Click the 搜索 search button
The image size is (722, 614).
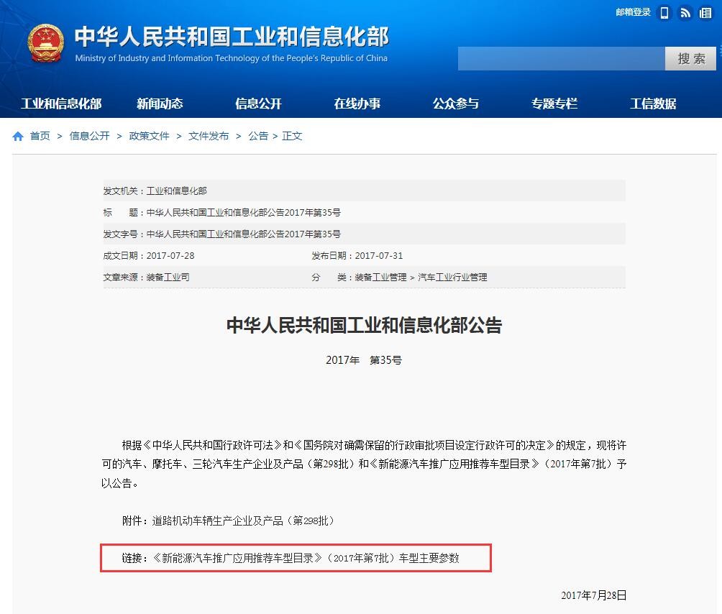pos(690,58)
